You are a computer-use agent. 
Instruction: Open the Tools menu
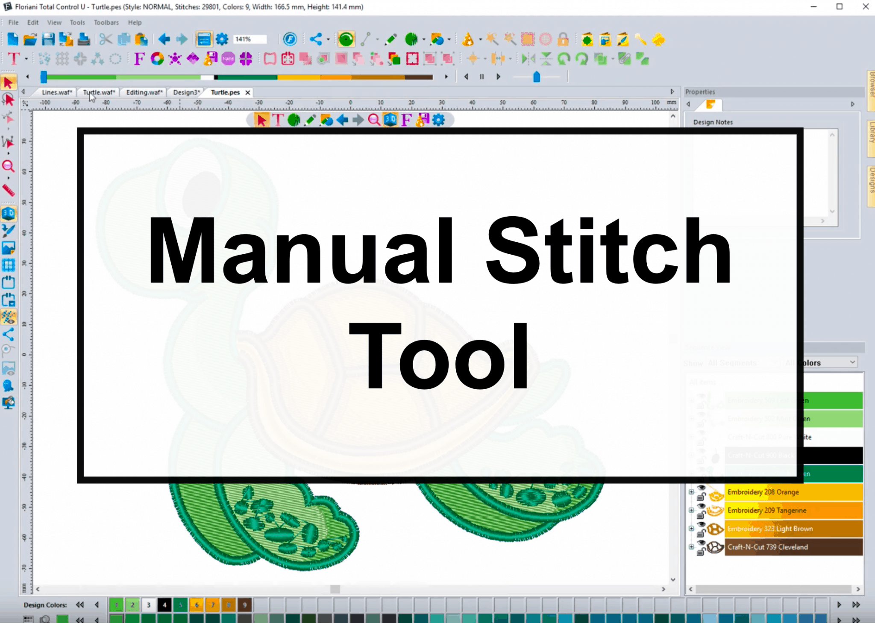click(x=77, y=22)
